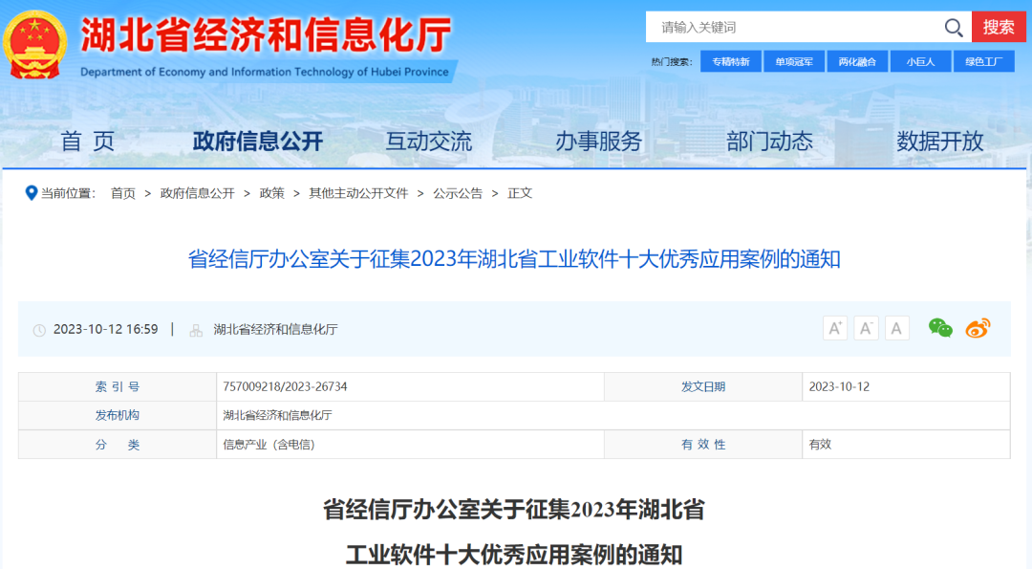Select the magnifier search icon

click(x=953, y=28)
